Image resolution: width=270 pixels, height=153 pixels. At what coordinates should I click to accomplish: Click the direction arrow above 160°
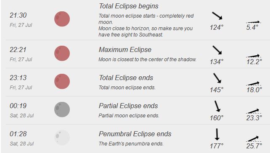[217, 106]
